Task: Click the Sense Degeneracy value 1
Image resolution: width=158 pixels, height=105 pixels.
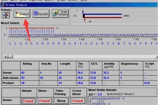Action: (x=121, y=73)
